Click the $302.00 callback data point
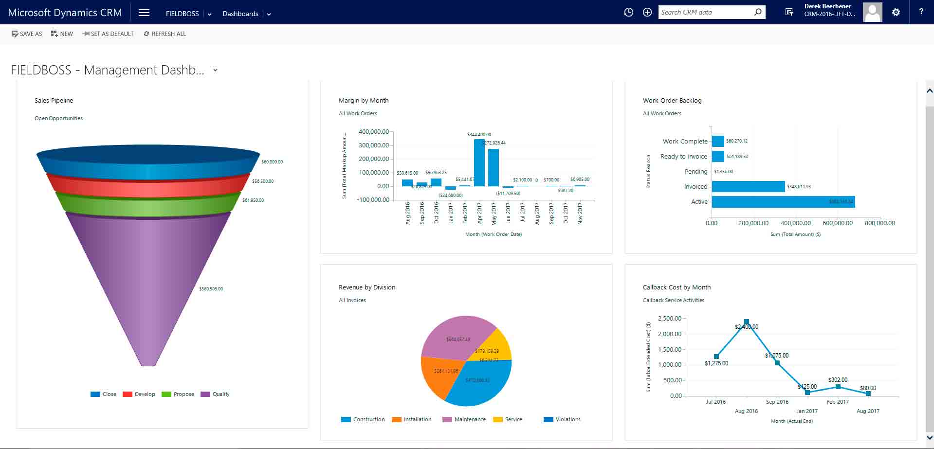Image resolution: width=934 pixels, height=449 pixels. tap(838, 387)
